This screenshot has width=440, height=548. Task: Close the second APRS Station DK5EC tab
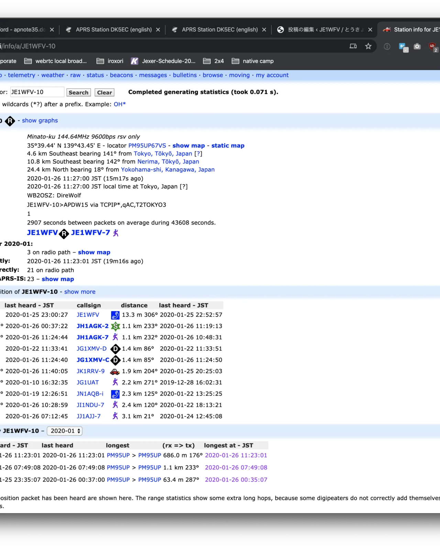(x=264, y=30)
